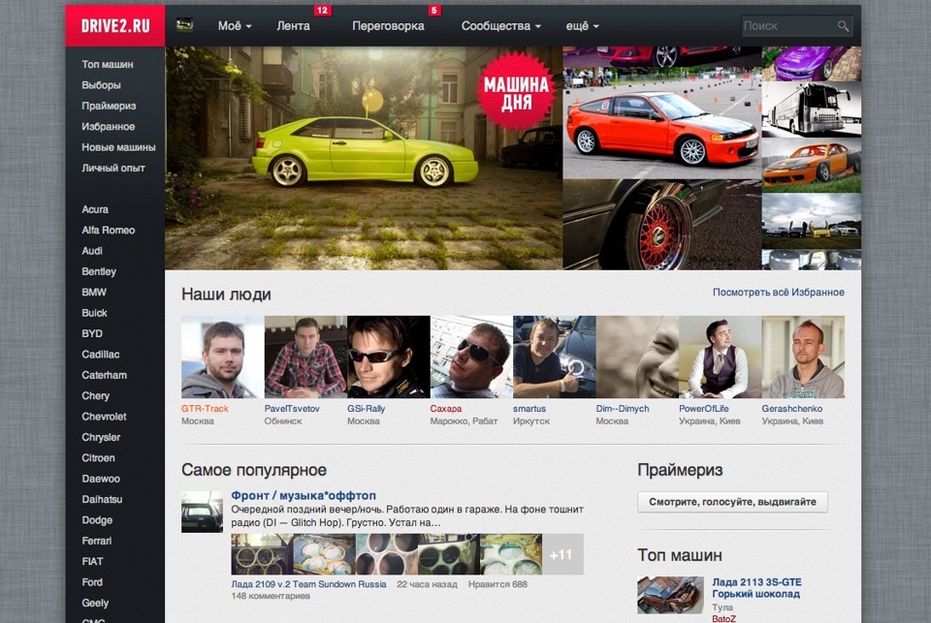Click Посмотреть всё Избранное link
Viewport: 931px width, 623px height.
pyautogui.click(x=779, y=292)
